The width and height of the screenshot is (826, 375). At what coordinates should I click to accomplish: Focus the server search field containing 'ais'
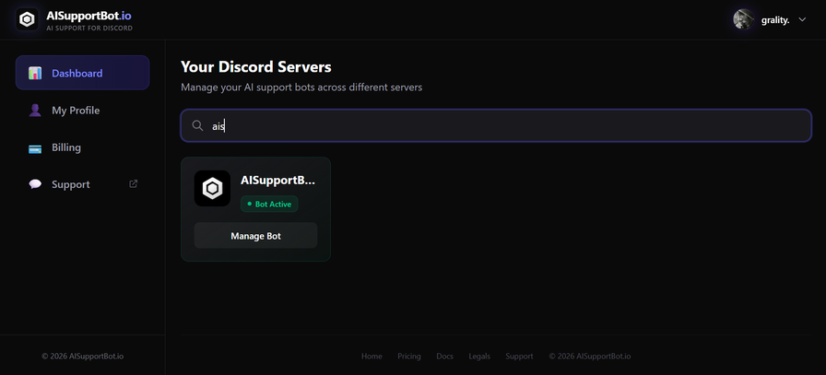[496, 125]
